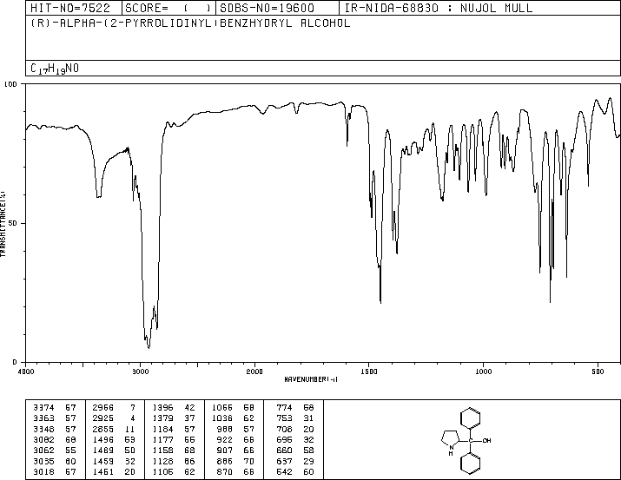Select the C17H19NO molecular formula
This screenshot has width=621, height=480.
click(x=55, y=69)
